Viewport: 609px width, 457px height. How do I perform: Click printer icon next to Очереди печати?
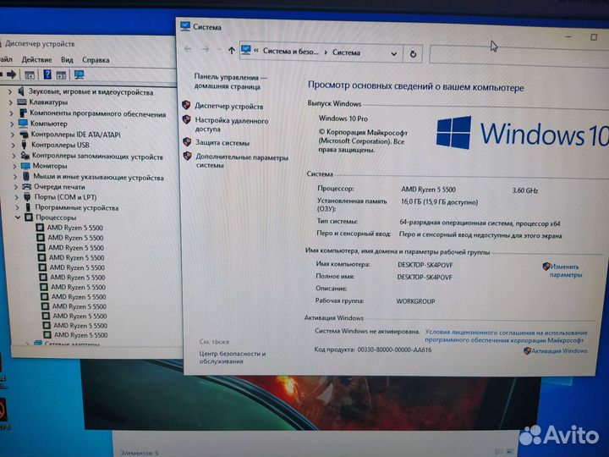(x=27, y=187)
